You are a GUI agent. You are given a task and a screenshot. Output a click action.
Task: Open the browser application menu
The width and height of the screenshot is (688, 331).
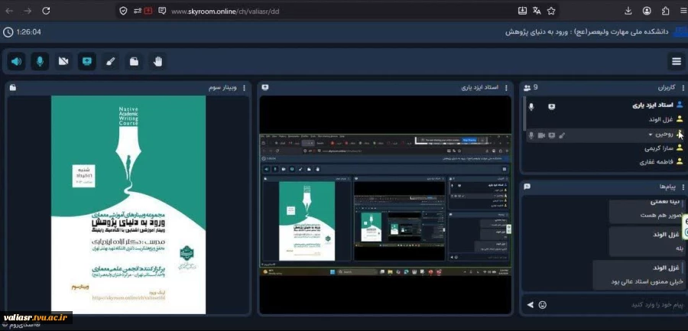[683, 11]
